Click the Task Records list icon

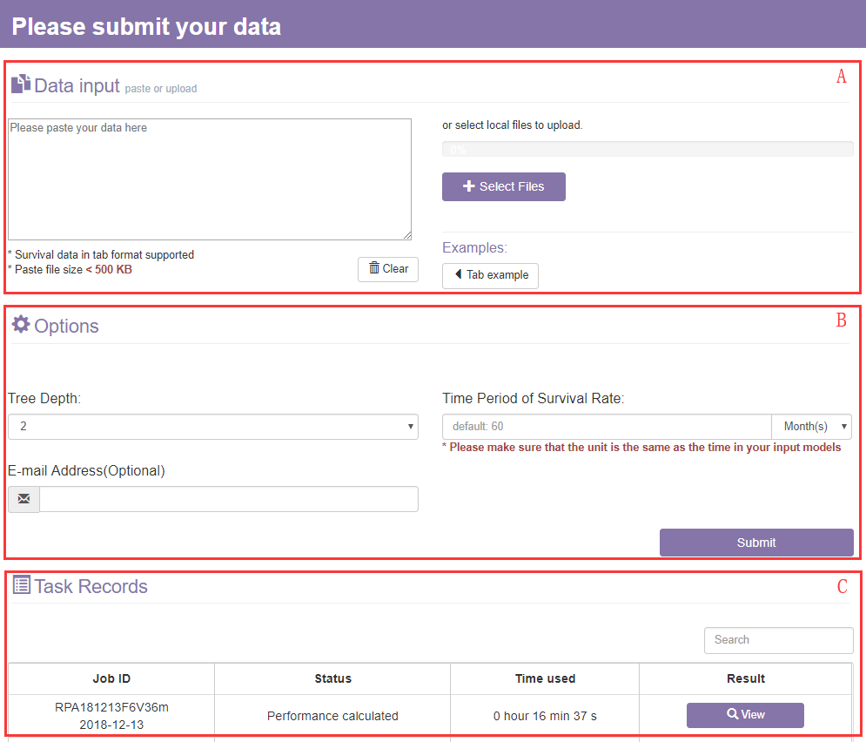[x=21, y=585]
